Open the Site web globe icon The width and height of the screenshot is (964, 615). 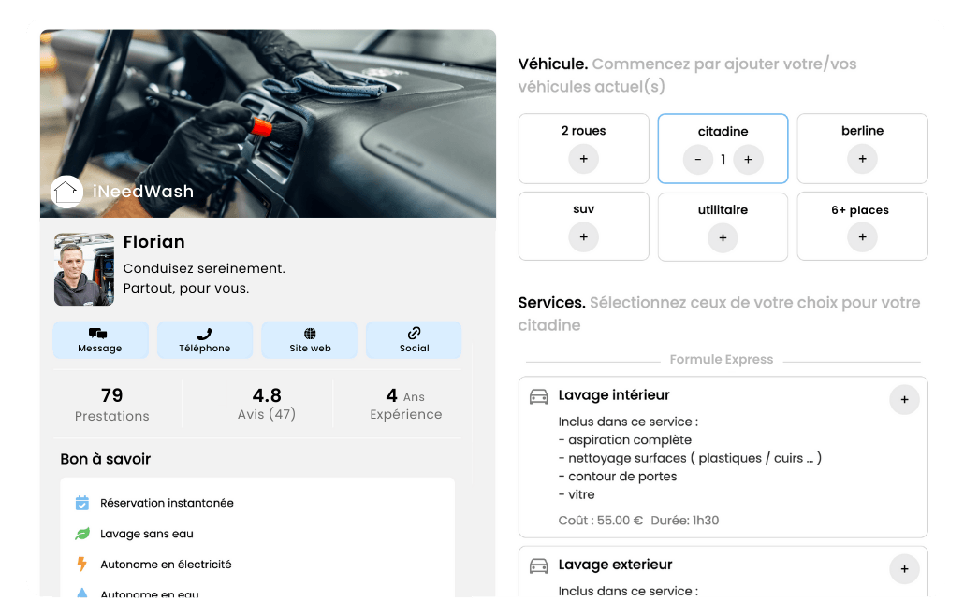(x=309, y=333)
